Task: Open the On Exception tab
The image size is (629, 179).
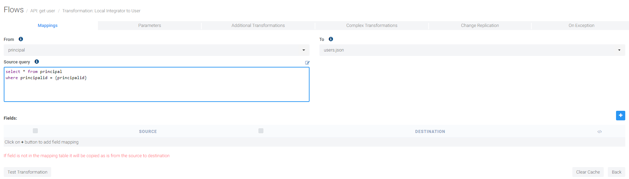Action: point(581,26)
